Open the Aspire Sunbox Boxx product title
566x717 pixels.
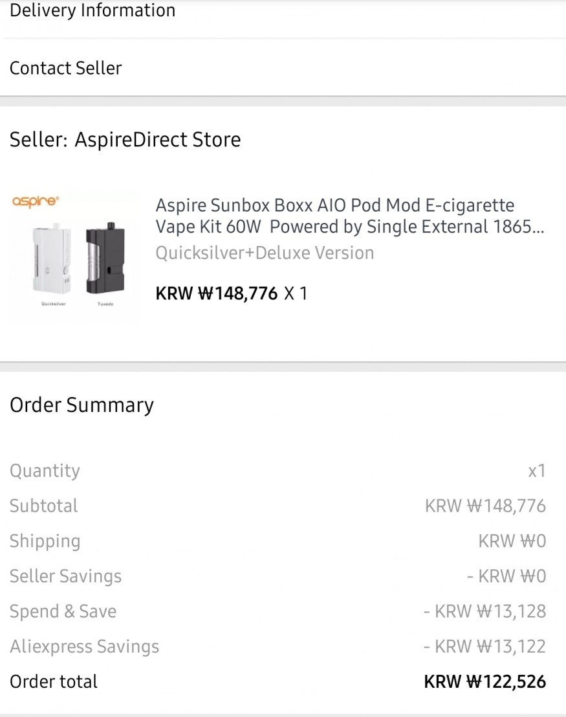point(349,216)
